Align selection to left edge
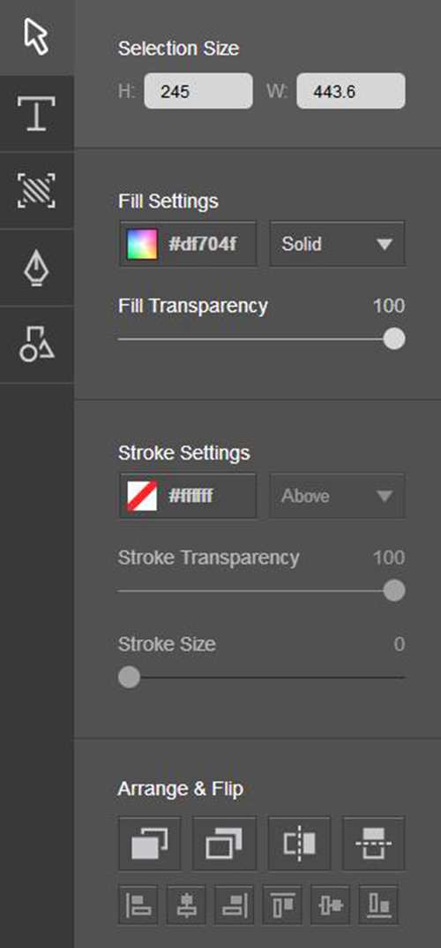 point(138,905)
